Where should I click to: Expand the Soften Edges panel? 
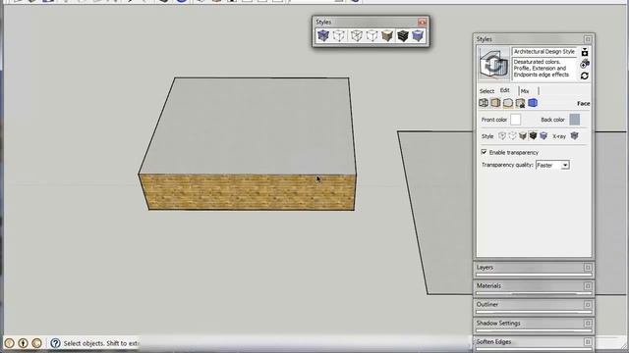tap(588, 342)
